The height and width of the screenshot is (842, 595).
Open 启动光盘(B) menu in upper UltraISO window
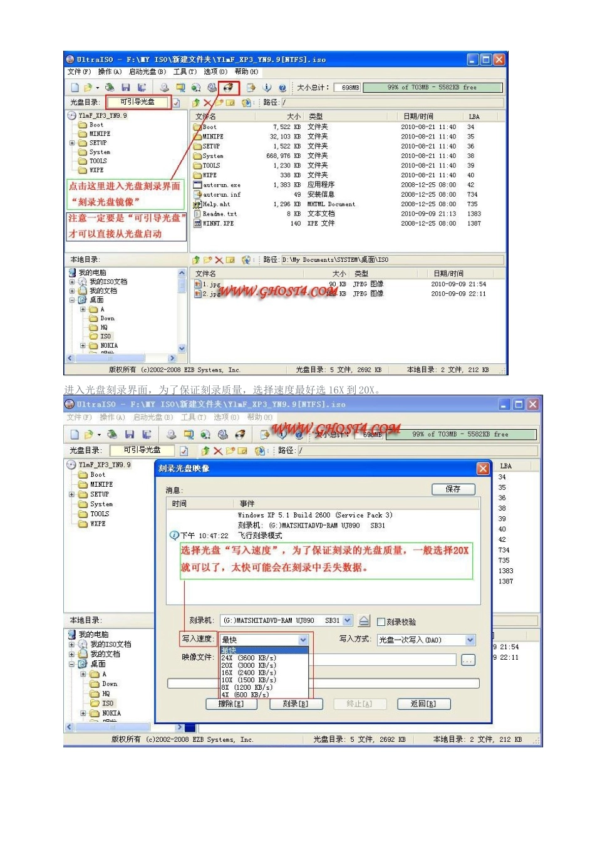(148, 72)
